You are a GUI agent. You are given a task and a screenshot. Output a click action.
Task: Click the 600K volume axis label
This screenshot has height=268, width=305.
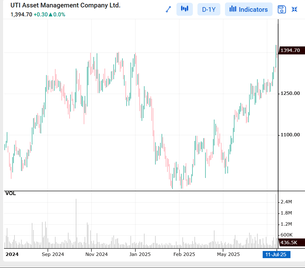[286, 235]
